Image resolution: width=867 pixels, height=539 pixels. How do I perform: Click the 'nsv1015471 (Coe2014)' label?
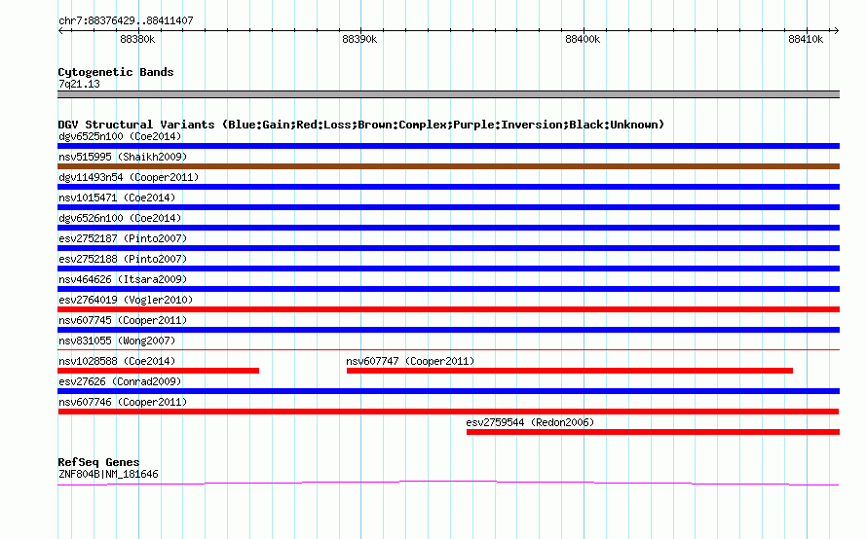click(x=117, y=198)
